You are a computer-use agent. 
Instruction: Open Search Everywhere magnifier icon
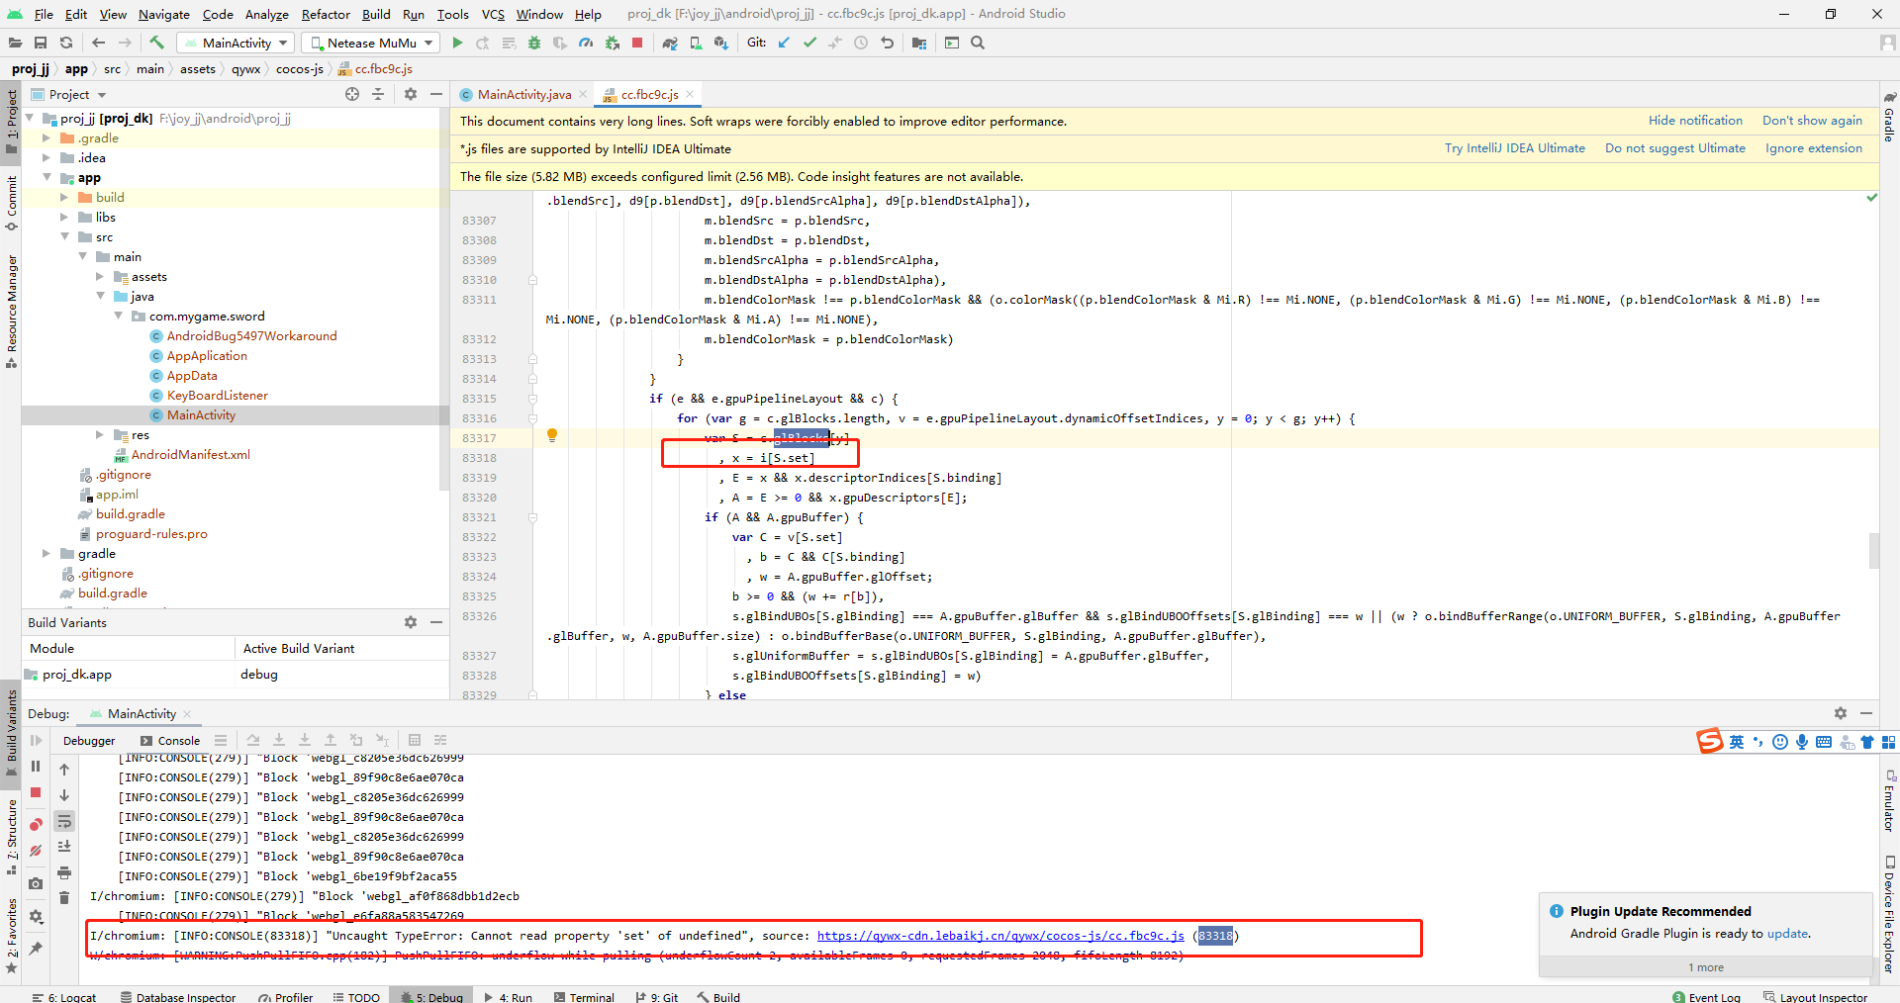tap(978, 43)
